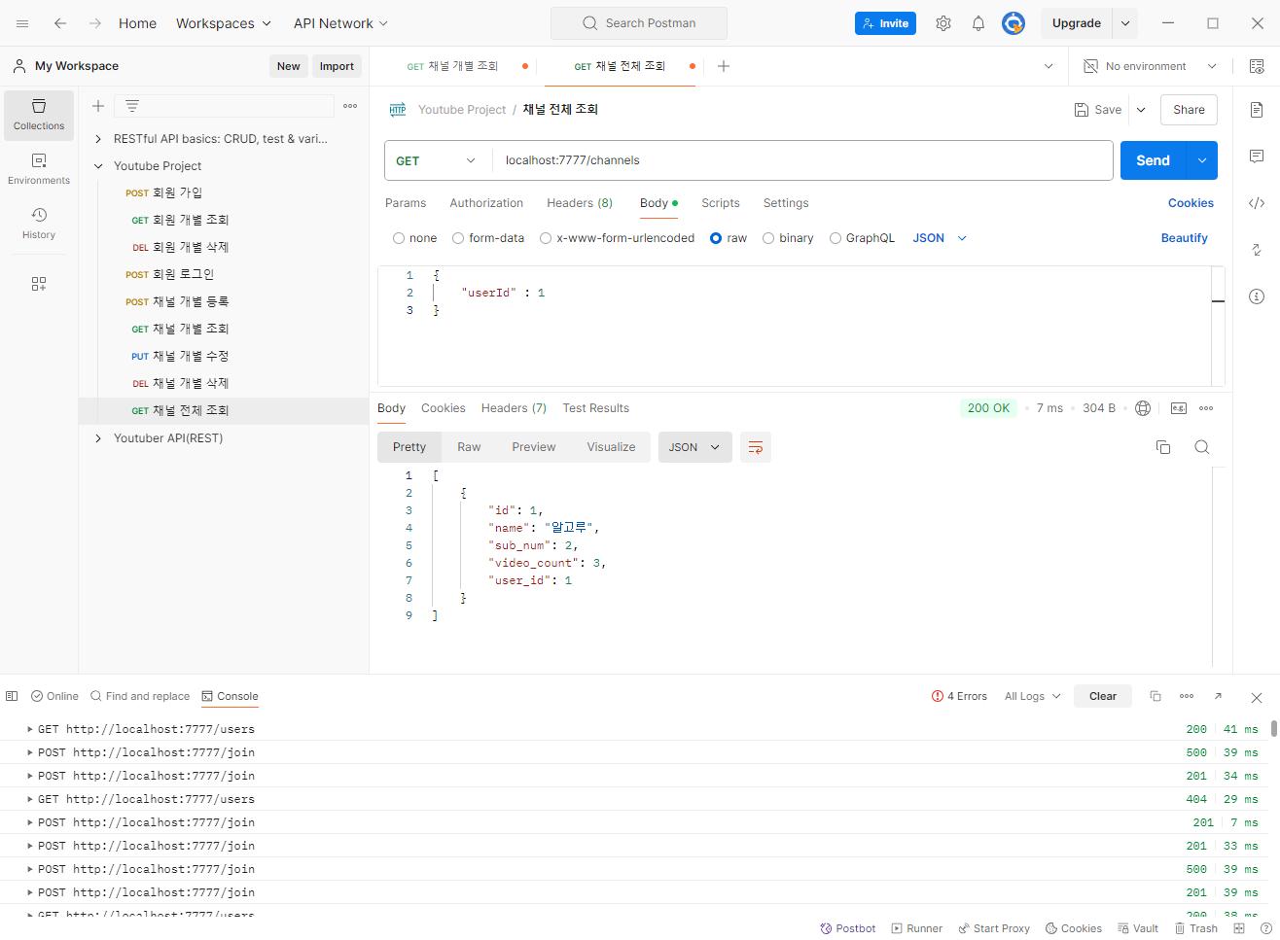This screenshot has width=1280, height=940.
Task: Click the collections filter input
Action: pos(224,106)
